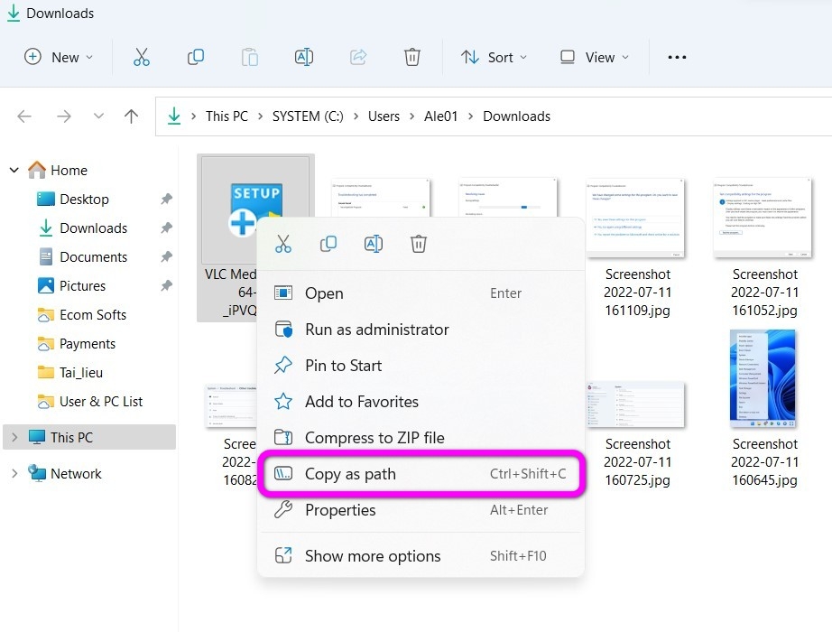Open the See more (...) toolbar menu
This screenshot has width=832, height=632.
pos(677,57)
